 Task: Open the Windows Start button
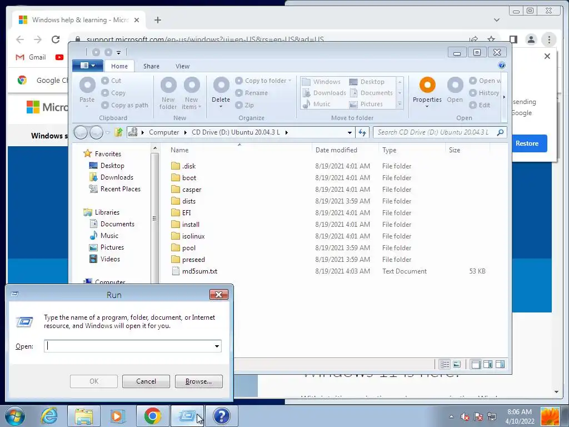click(x=15, y=416)
